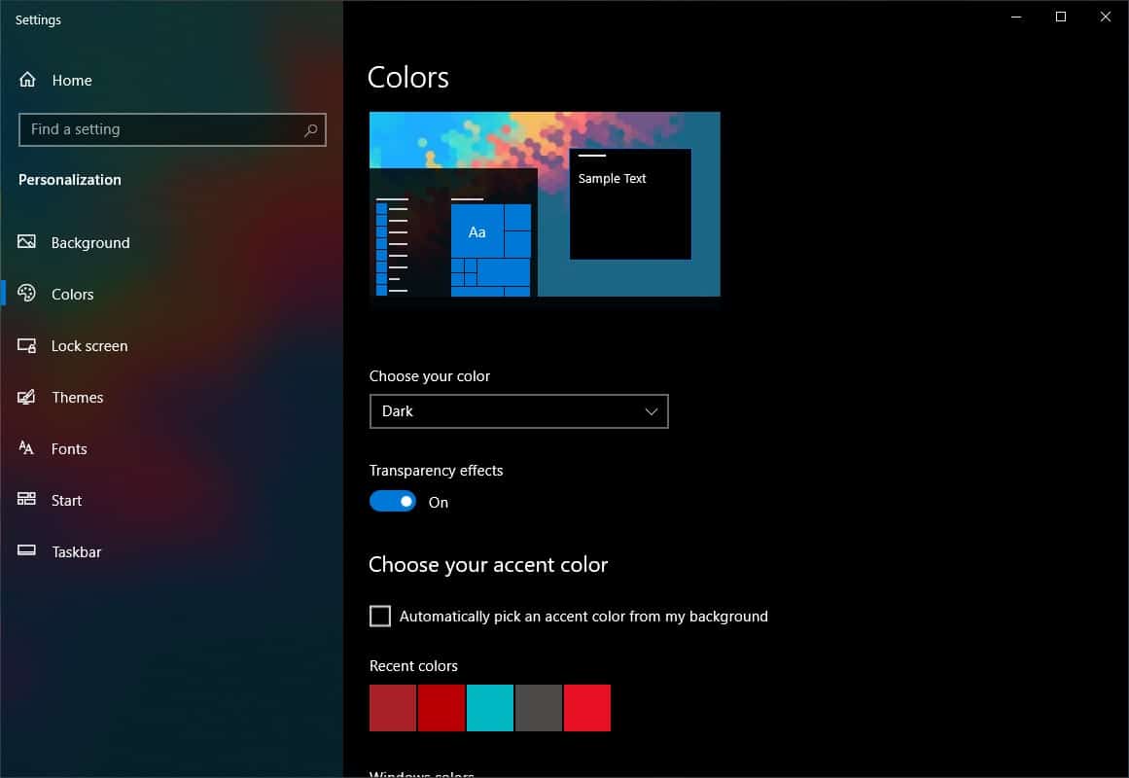Screen dimensions: 1129x778
Task: Open the Home settings page
Action: [72, 80]
